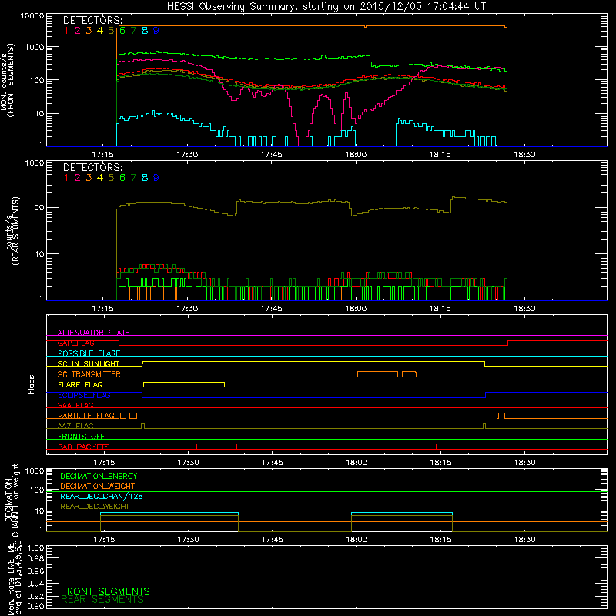Select the SC_IN_SUNLIGHT flag label
Viewport: 616px width, 616px height.
[89, 363]
